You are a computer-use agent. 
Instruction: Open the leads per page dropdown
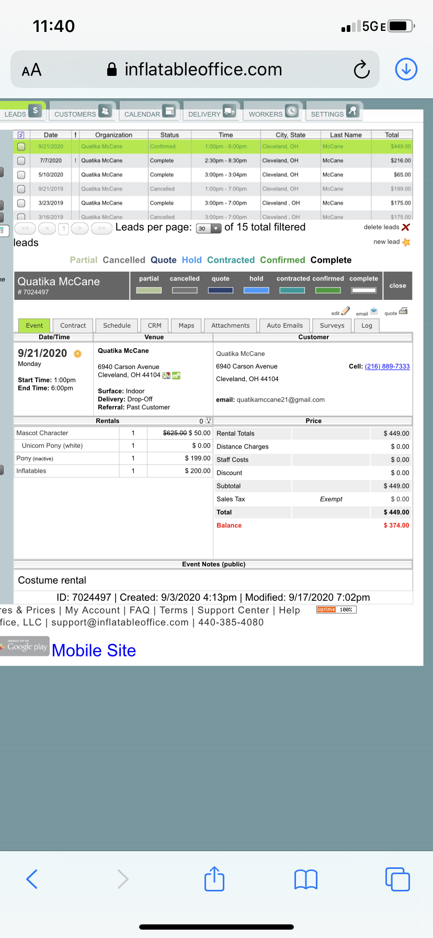[x=209, y=228]
